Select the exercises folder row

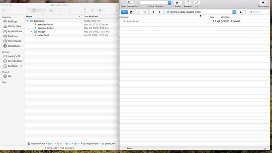72,21
